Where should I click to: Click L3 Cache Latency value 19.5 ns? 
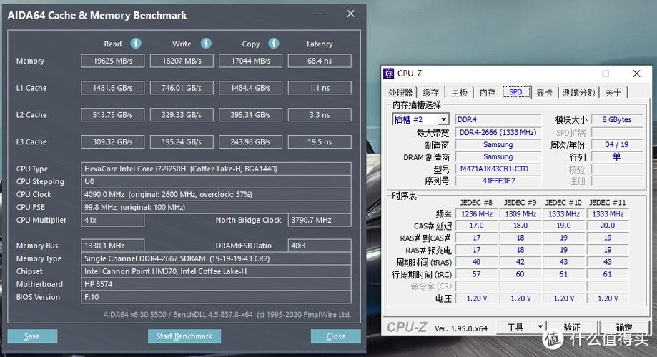(x=320, y=142)
